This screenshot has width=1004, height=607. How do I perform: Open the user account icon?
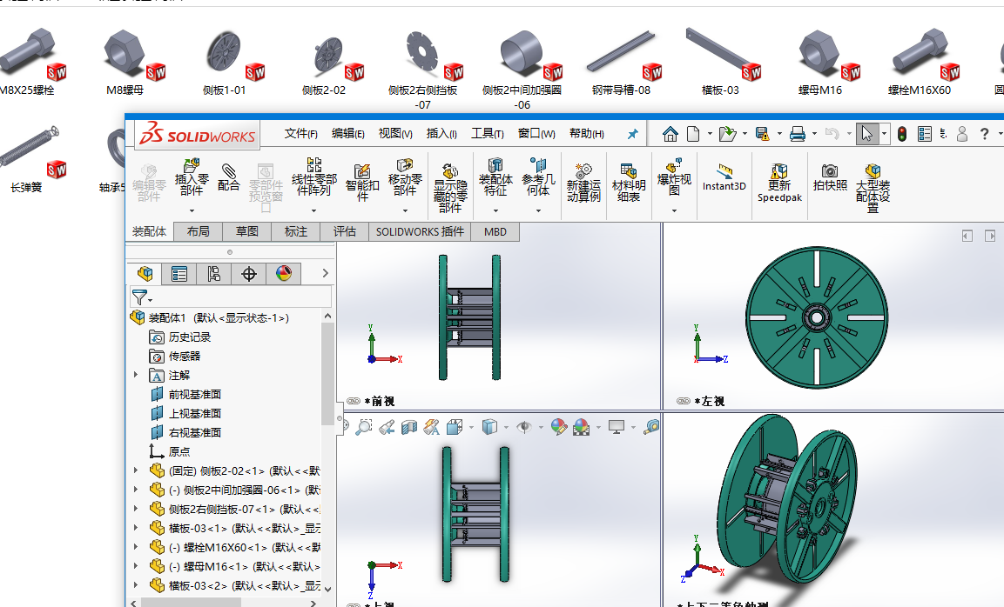click(x=961, y=134)
